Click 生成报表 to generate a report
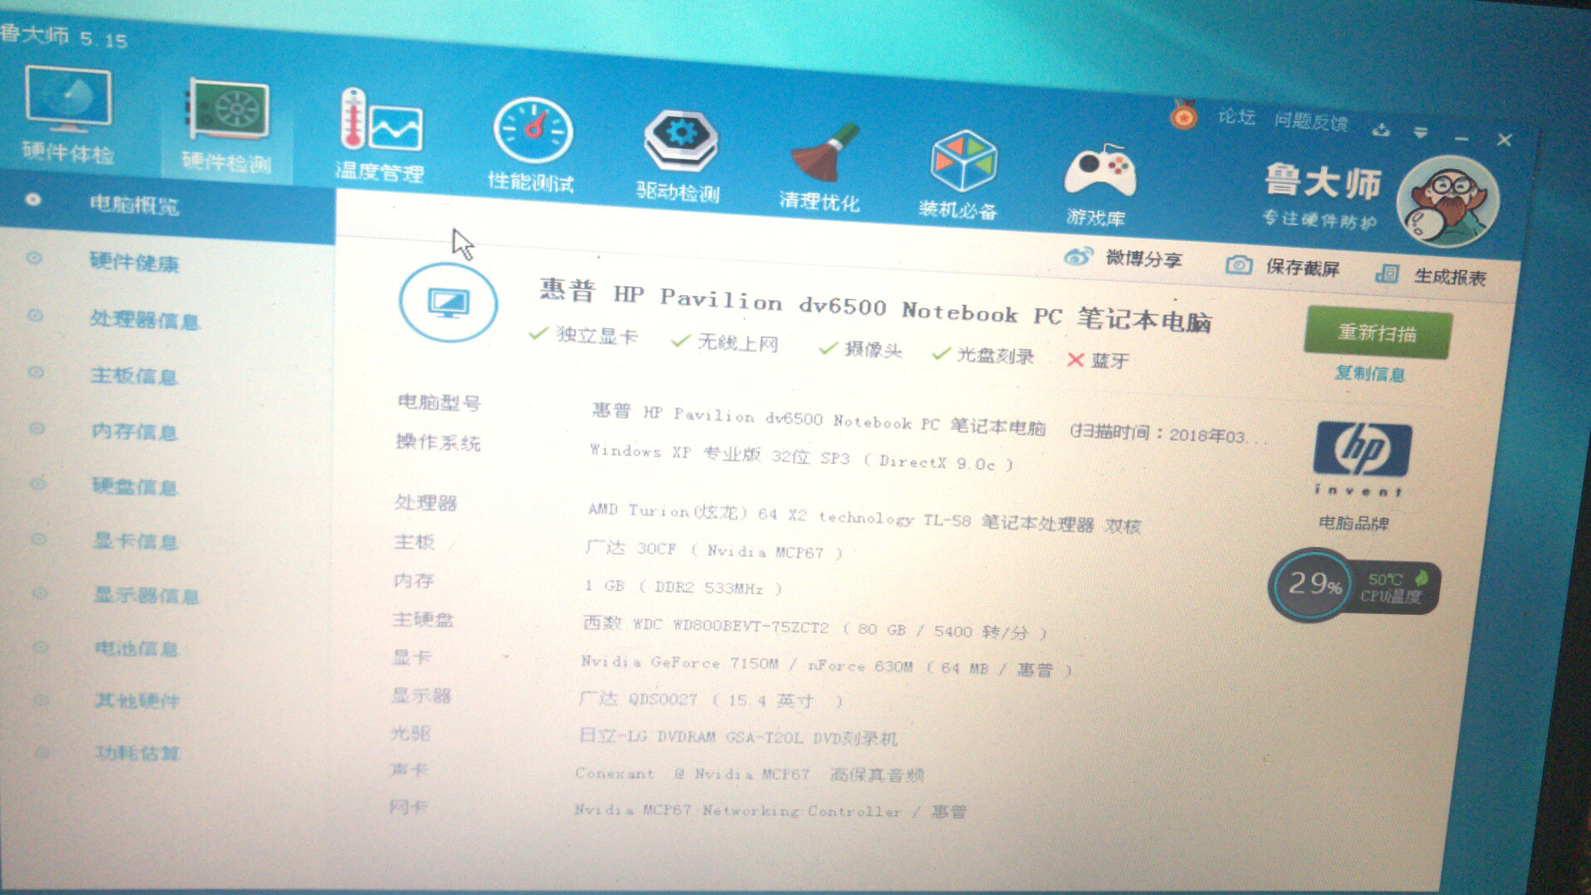This screenshot has width=1591, height=895. pyautogui.click(x=1431, y=275)
